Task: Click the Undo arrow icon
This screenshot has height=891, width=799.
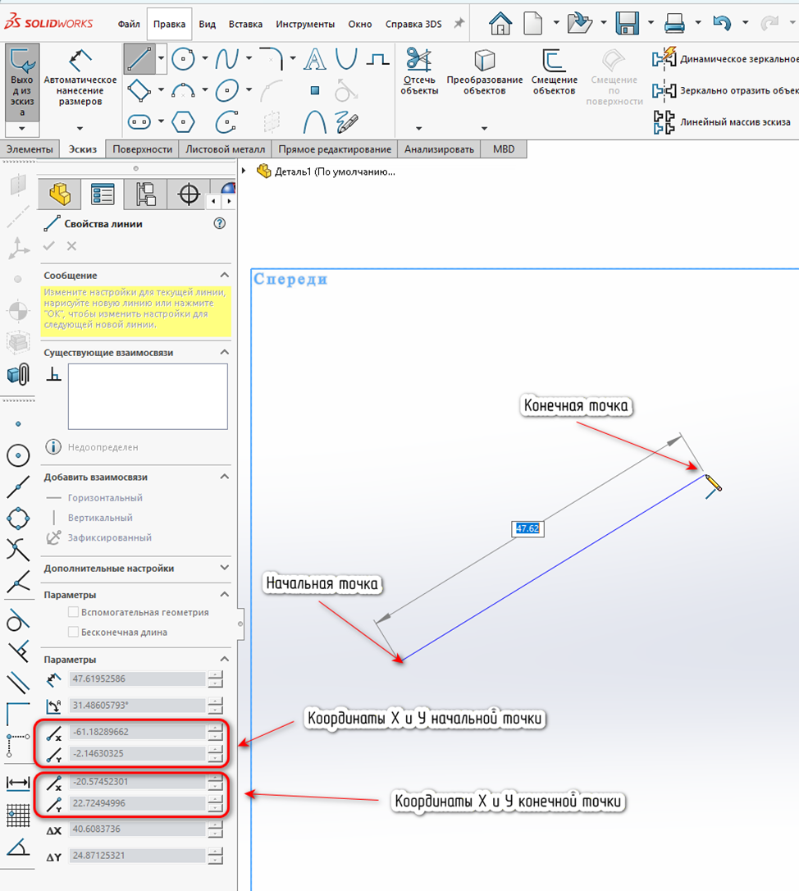Action: (x=722, y=24)
